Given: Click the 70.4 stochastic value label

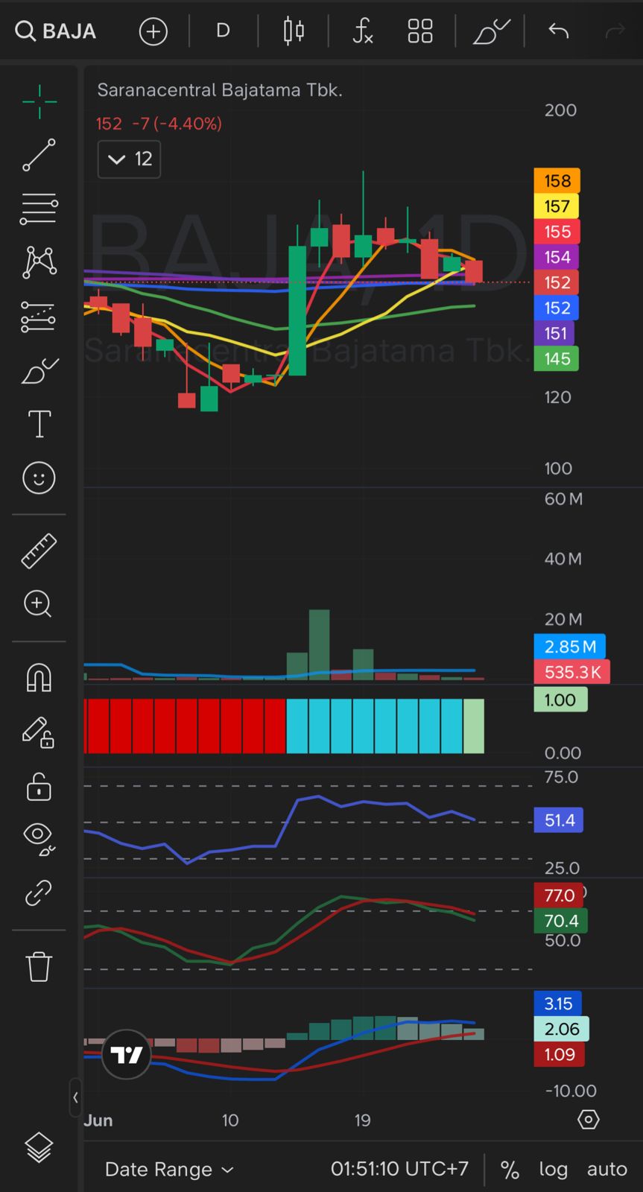Looking at the screenshot, I should 561,921.
